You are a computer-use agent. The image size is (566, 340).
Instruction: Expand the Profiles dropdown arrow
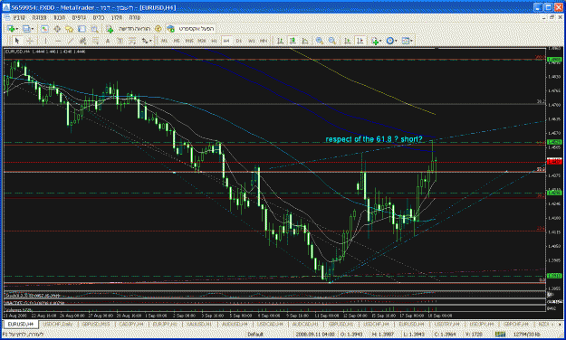pyautogui.click(x=33, y=29)
